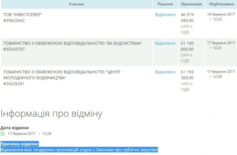Click the Опубліковано column header
Viewport: 237px width, 155px height.
[222, 4]
